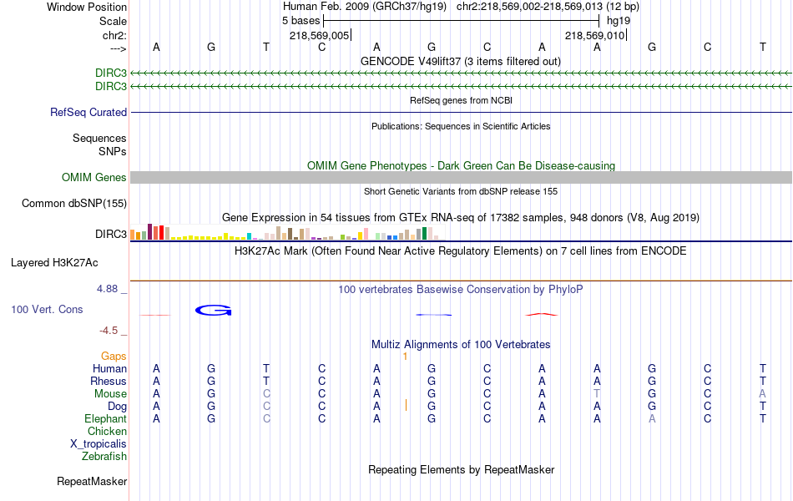Open OMIM Gene Phenotypes track title

click(461, 165)
